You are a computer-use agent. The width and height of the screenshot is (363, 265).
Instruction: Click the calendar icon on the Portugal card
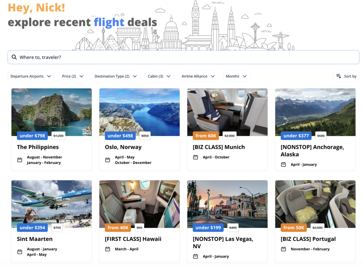click(283, 249)
